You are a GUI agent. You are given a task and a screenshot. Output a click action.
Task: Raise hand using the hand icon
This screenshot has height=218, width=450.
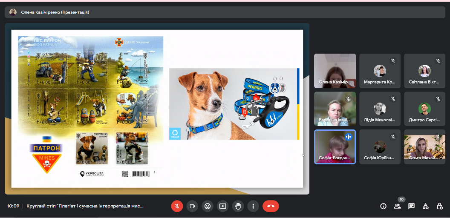click(238, 206)
